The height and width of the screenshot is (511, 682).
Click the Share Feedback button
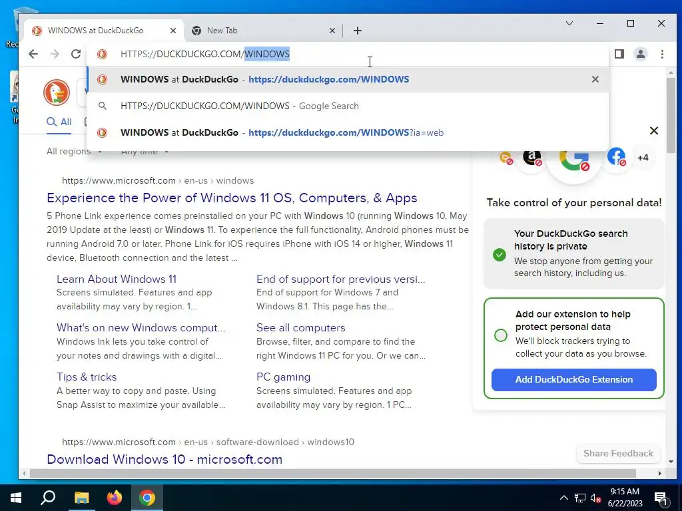618,453
